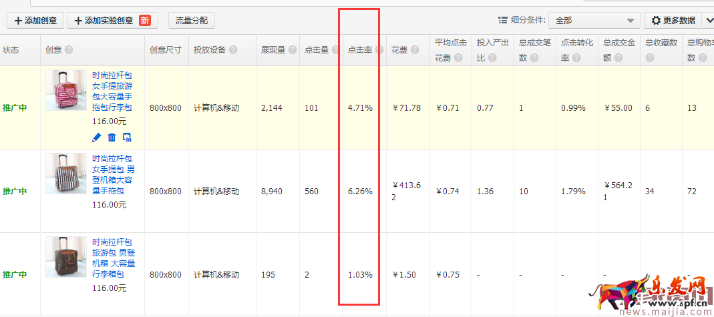Click help icon beside 点击转化率 header
The height and width of the screenshot is (317, 714).
tap(576, 58)
